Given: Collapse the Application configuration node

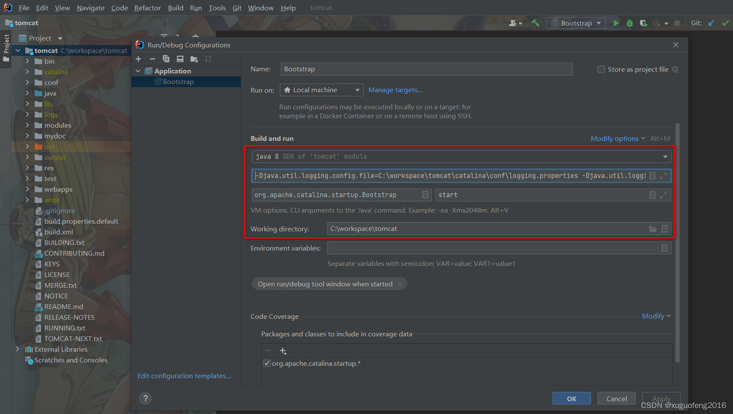Looking at the screenshot, I should click(x=138, y=71).
